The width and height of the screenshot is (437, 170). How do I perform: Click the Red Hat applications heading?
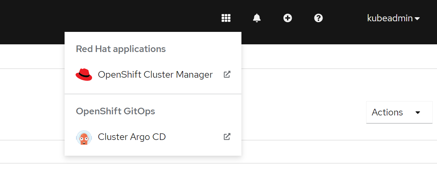[x=121, y=49]
